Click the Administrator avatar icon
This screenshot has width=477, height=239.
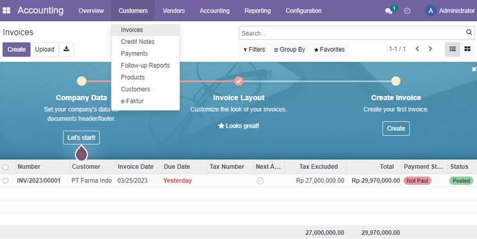pos(431,11)
